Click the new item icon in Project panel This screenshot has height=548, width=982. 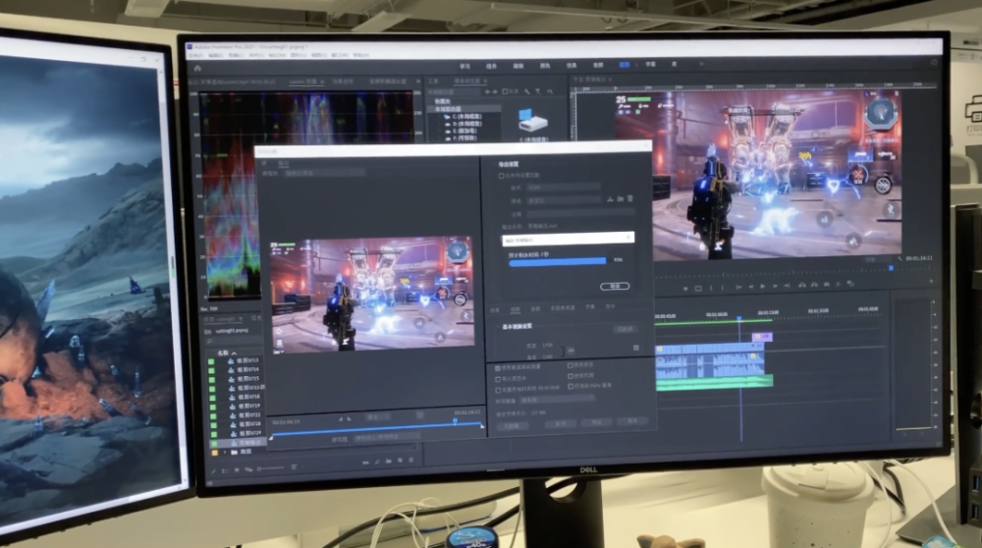tap(401, 461)
